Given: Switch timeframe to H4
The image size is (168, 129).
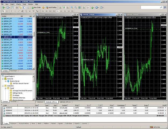Looking at the screenshot, I should (x=61, y=11).
